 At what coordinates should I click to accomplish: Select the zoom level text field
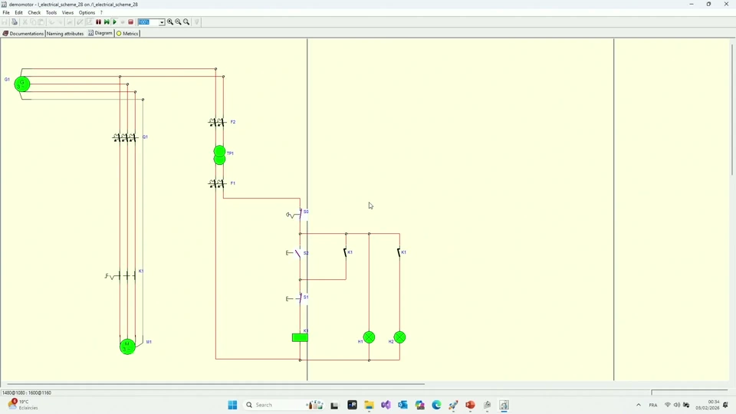[148, 22]
